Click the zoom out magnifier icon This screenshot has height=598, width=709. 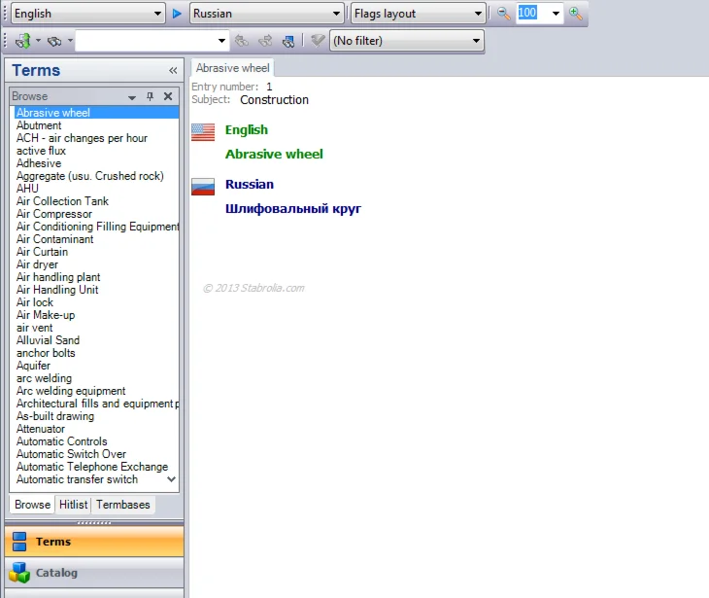(503, 14)
